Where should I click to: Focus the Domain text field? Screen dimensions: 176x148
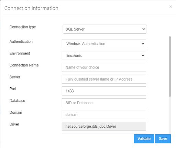coord(104,114)
